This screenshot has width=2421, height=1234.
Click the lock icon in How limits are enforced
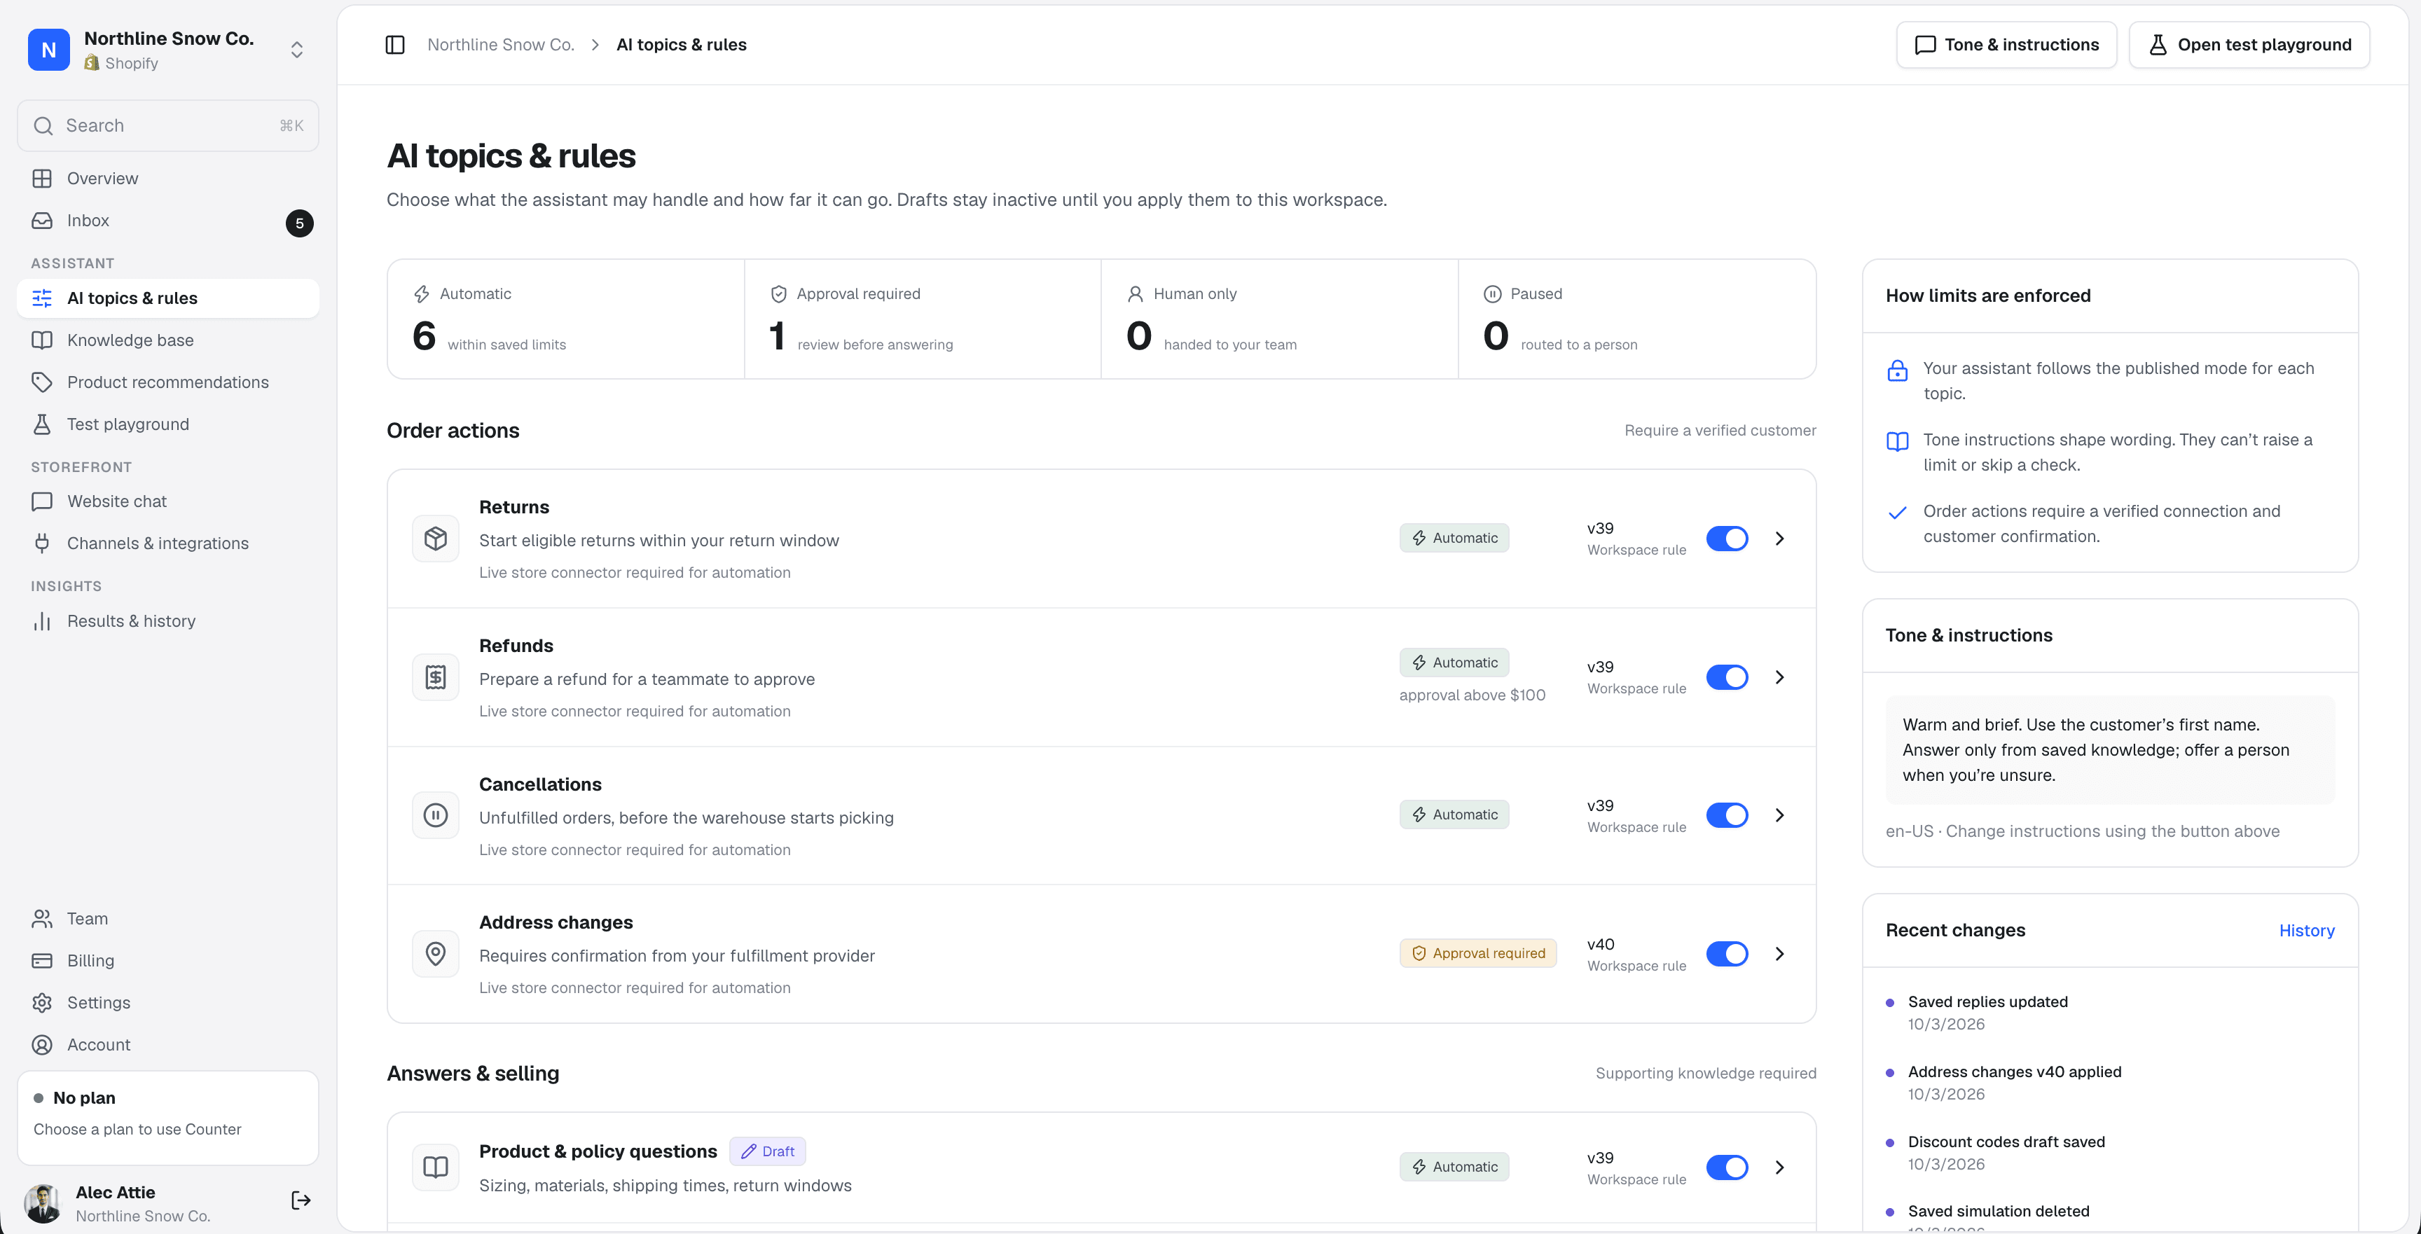[x=1898, y=370]
